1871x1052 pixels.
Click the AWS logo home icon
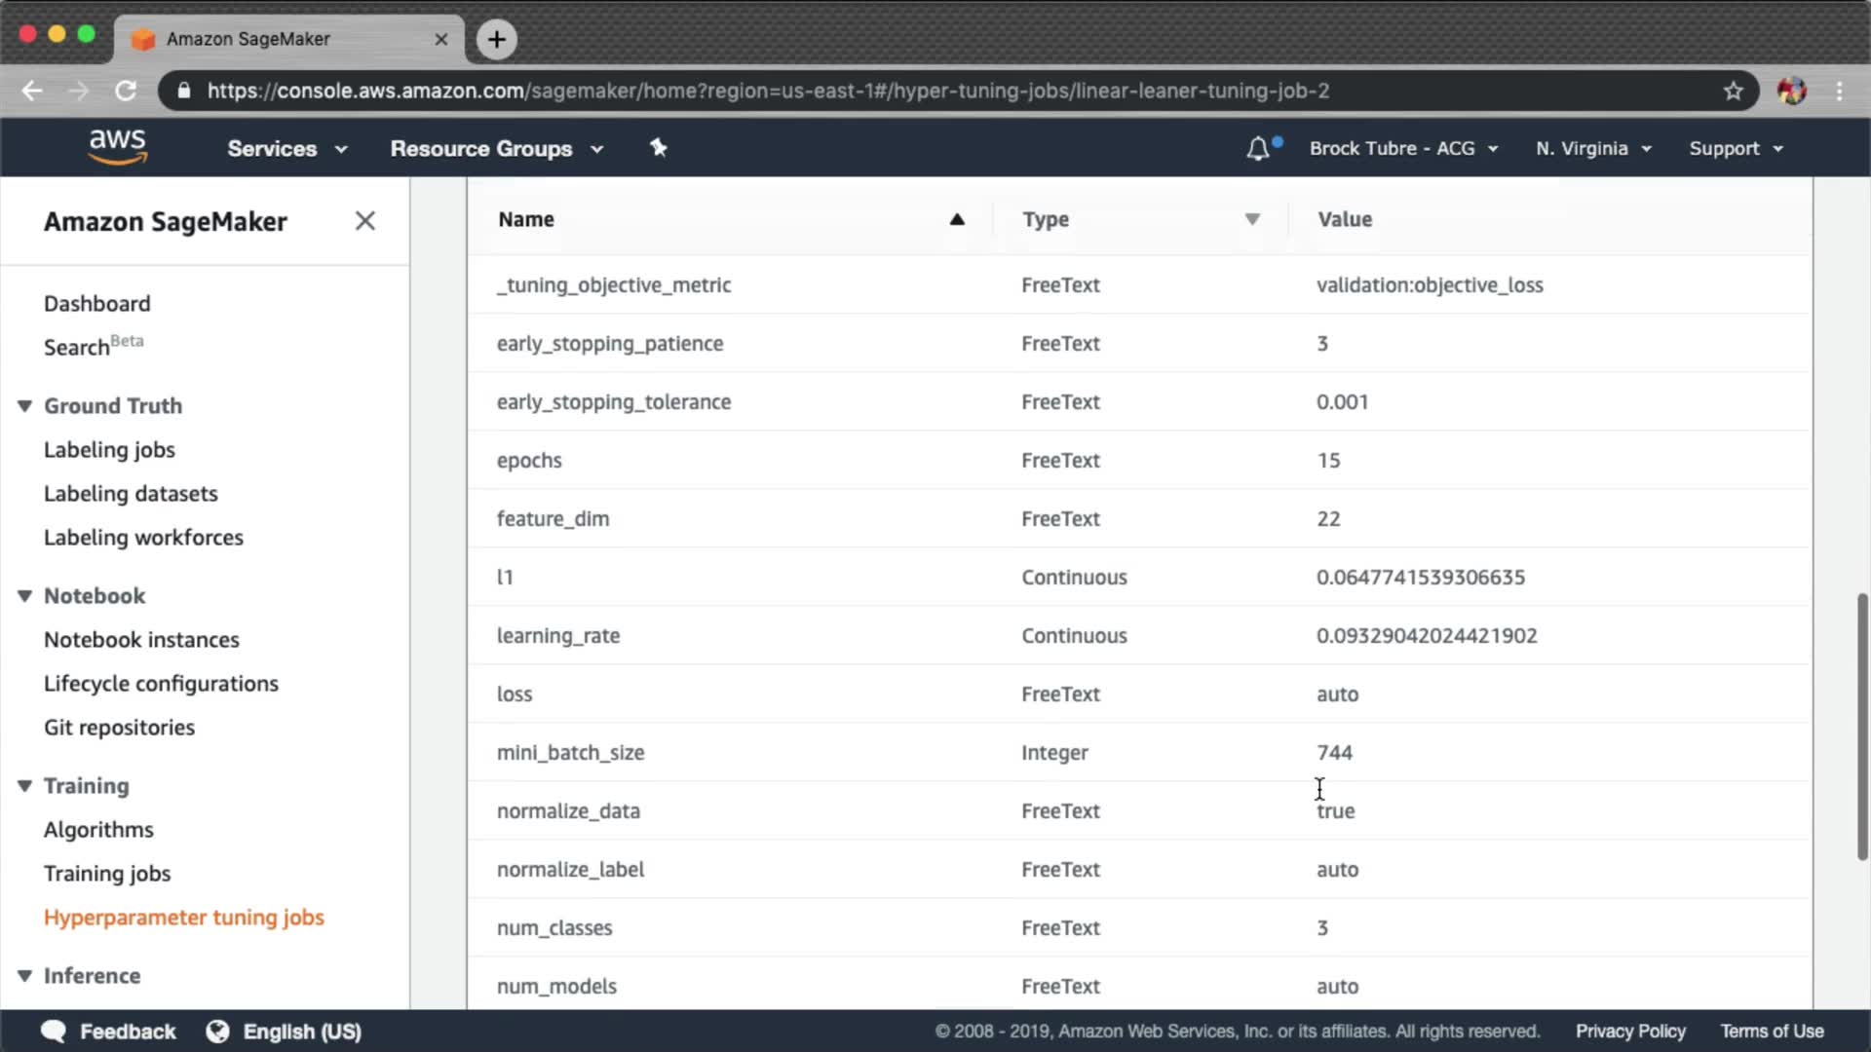pyautogui.click(x=117, y=147)
